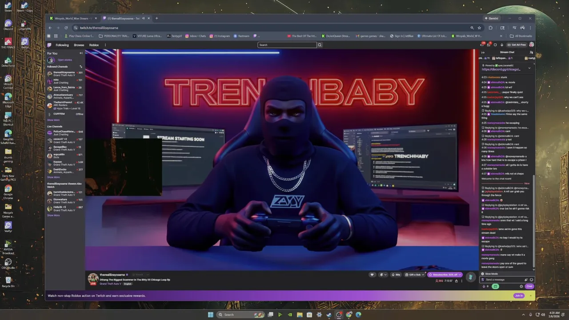Screen dimensions: 569x320
Task: Click Windows Start button in taskbar
Action: 210,315
